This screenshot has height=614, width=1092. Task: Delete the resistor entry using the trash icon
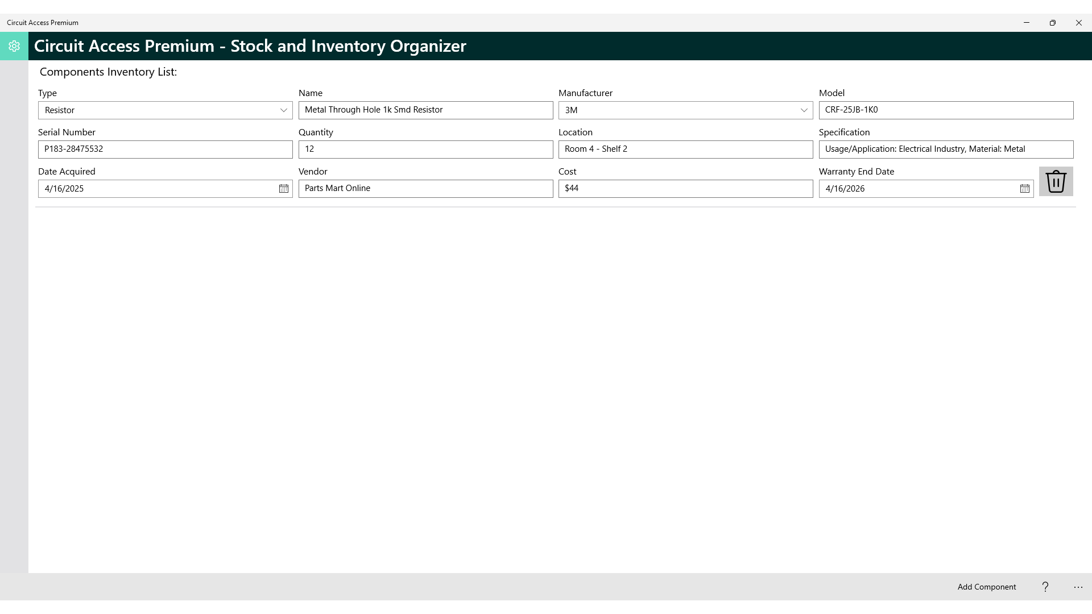click(1056, 181)
